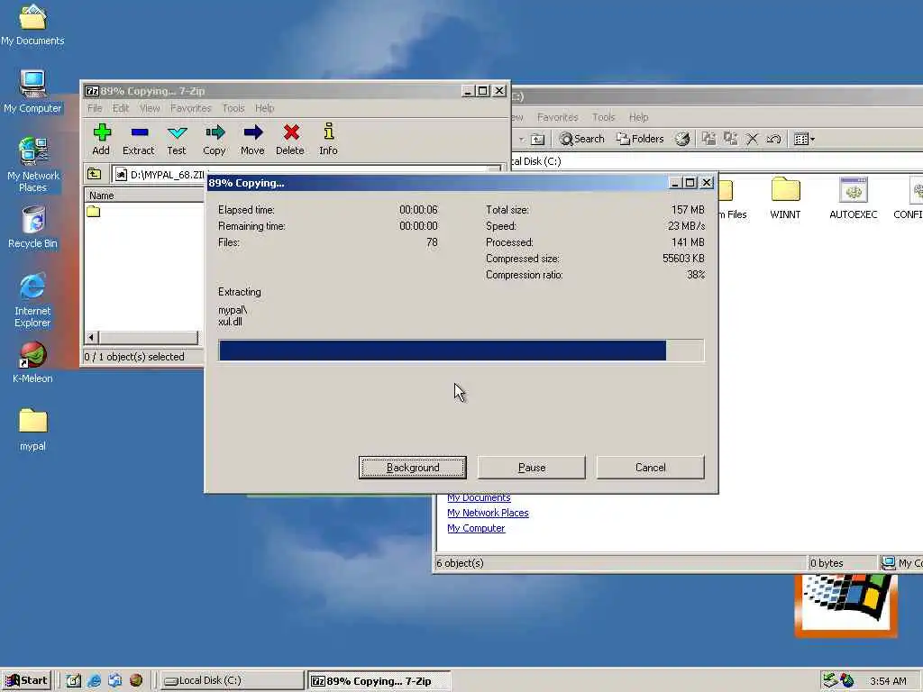Launch Internet Explorer from quick launch
923x692 pixels.
[94, 680]
